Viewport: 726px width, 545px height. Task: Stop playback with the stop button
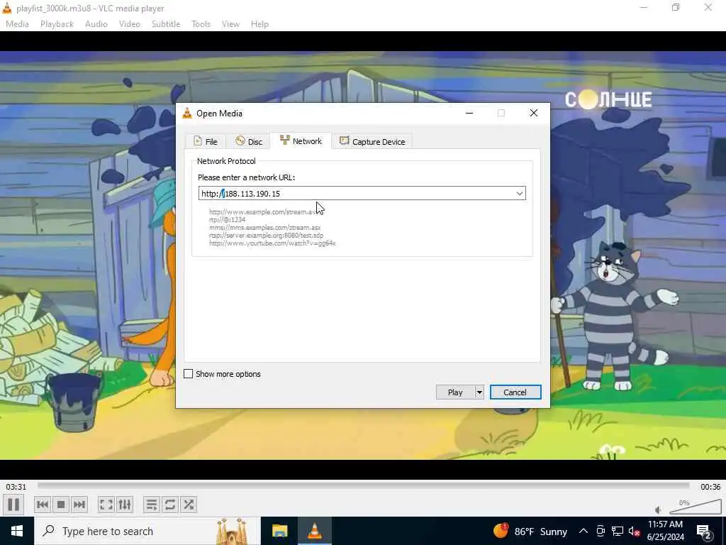click(61, 505)
